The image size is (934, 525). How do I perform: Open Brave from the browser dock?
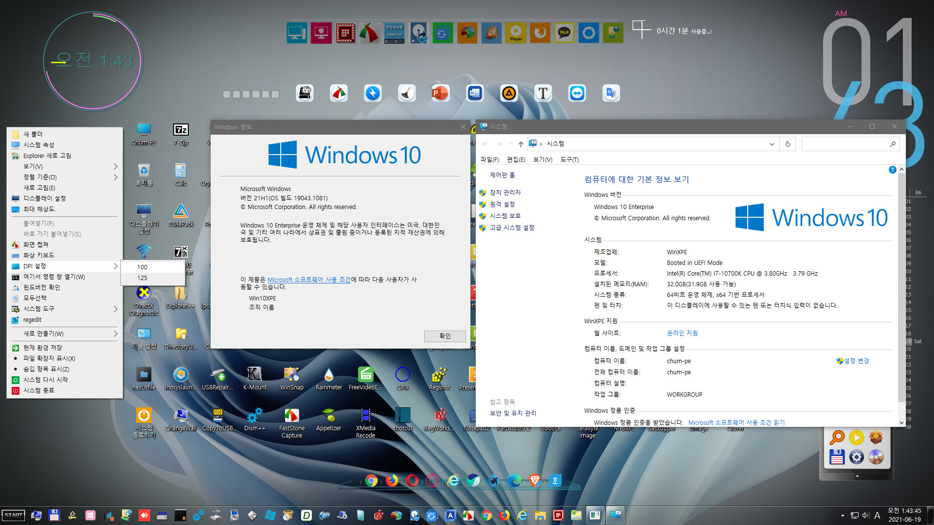click(535, 481)
